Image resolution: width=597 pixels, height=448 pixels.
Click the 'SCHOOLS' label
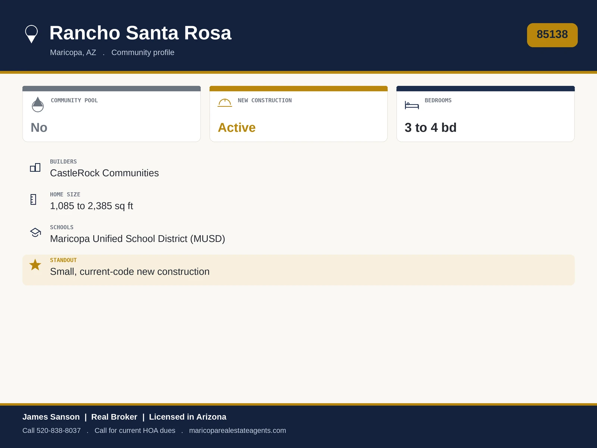click(x=62, y=227)
